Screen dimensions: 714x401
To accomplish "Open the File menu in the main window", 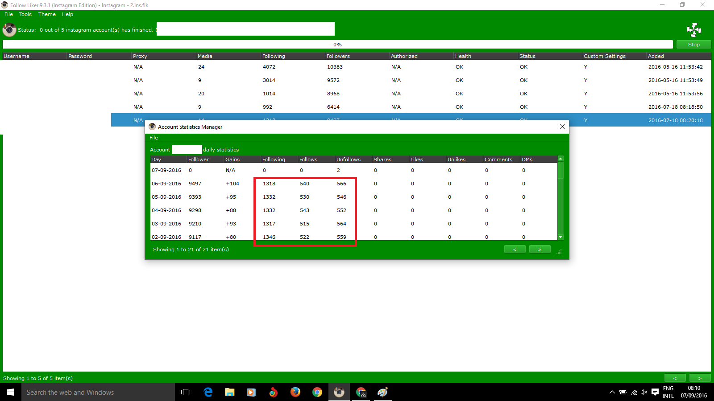I will coord(8,14).
